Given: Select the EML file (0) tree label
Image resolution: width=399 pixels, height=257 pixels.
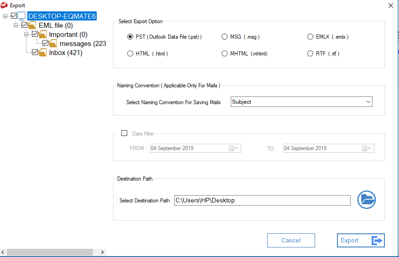Looking at the screenshot, I should [x=56, y=25].
